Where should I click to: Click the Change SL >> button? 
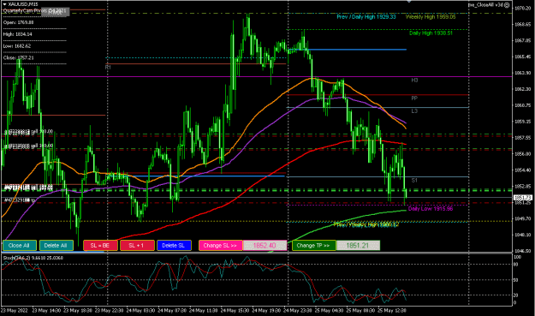click(x=220, y=246)
